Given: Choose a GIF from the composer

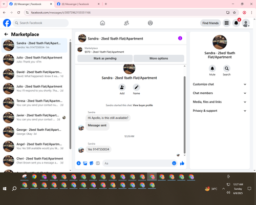Looking at the screenshot, I should click(98, 163).
